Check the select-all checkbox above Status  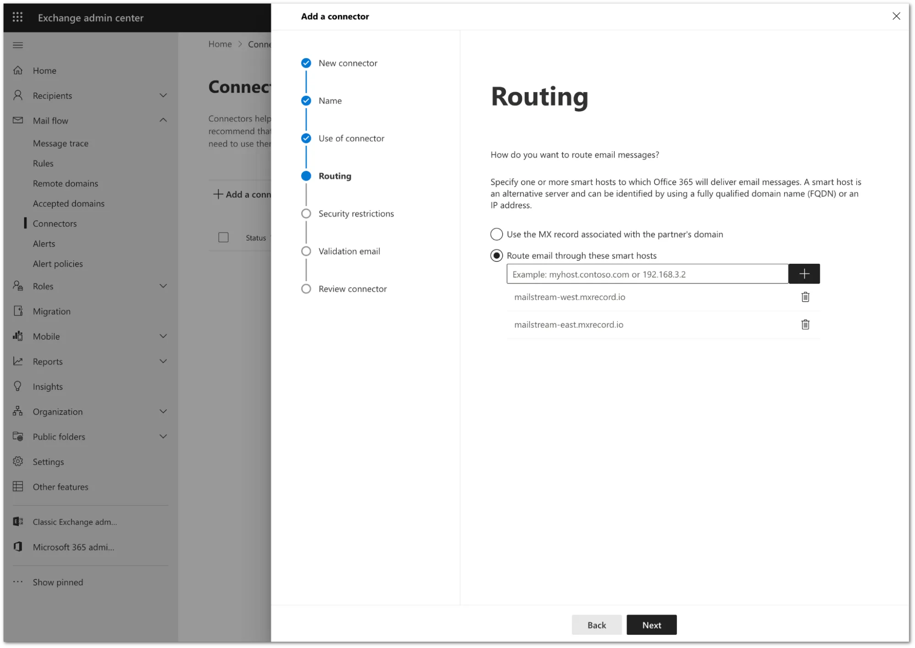(223, 237)
